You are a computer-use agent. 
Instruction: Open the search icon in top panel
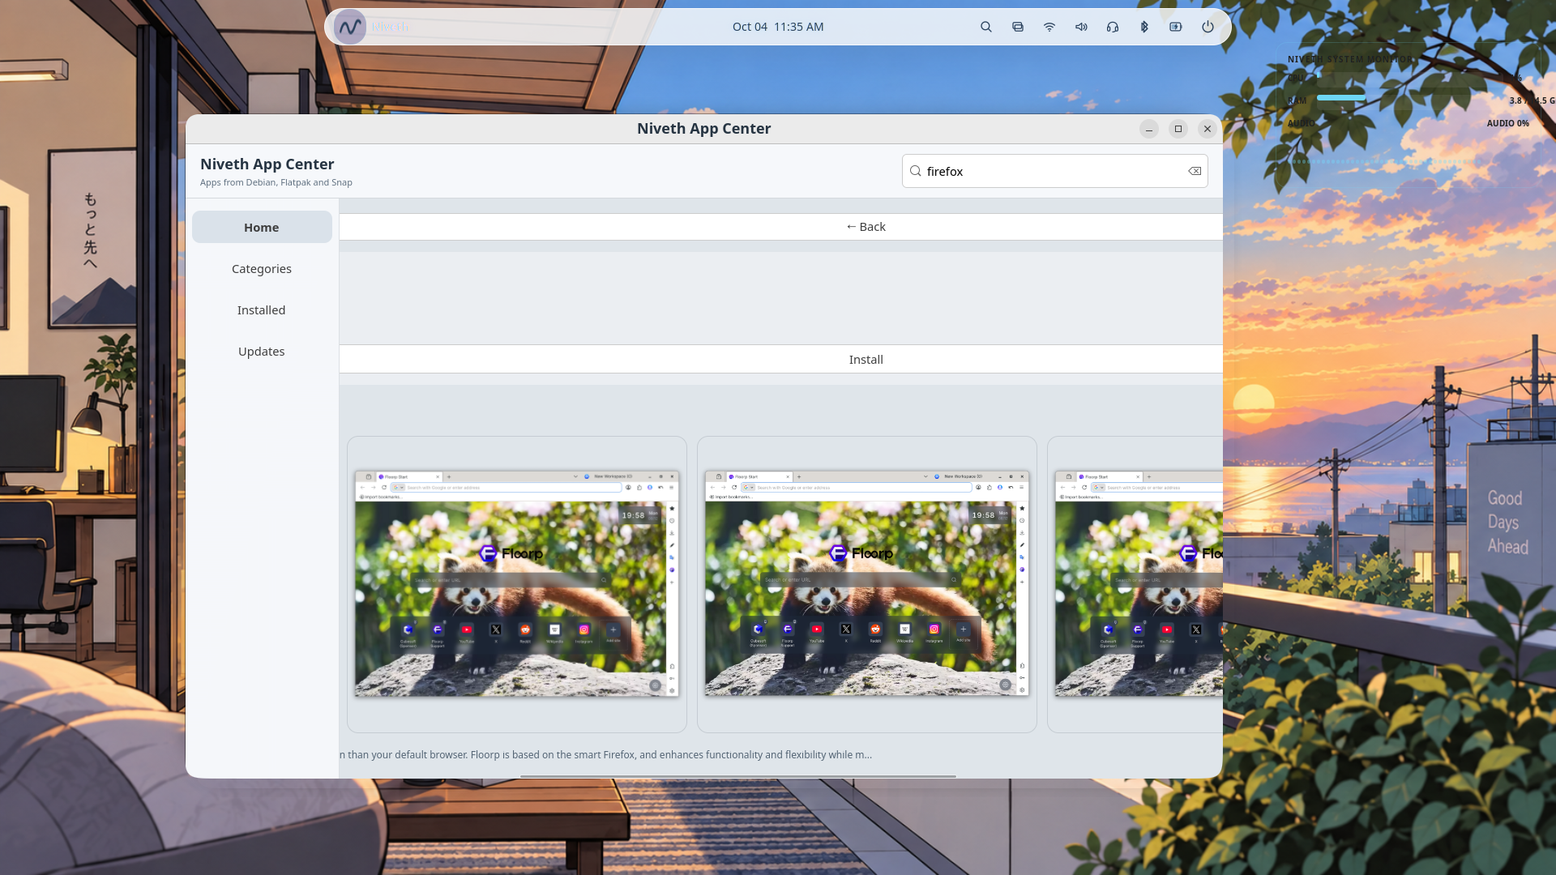986,27
